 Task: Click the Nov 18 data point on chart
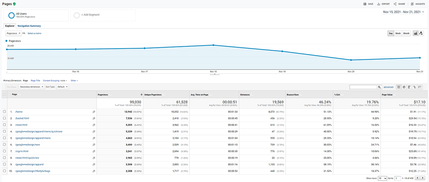click(x=213, y=45)
